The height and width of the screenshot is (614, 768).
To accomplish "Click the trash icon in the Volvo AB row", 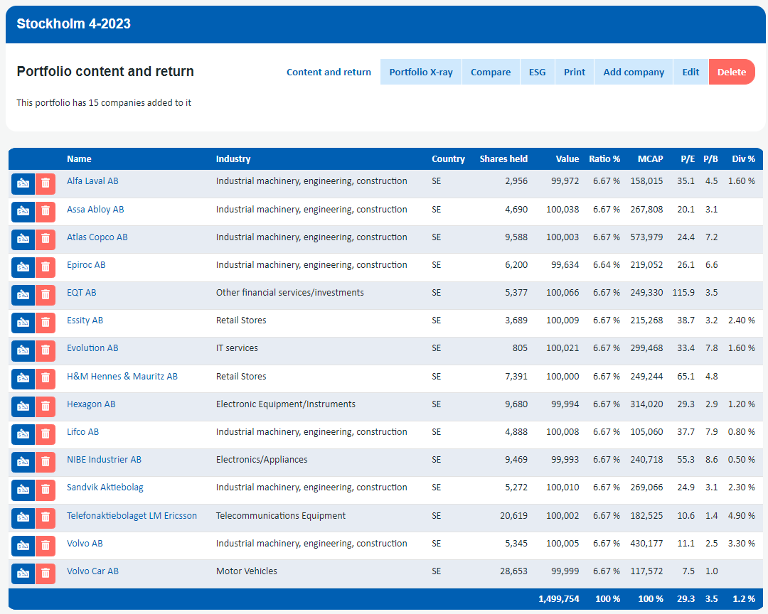I will click(46, 546).
